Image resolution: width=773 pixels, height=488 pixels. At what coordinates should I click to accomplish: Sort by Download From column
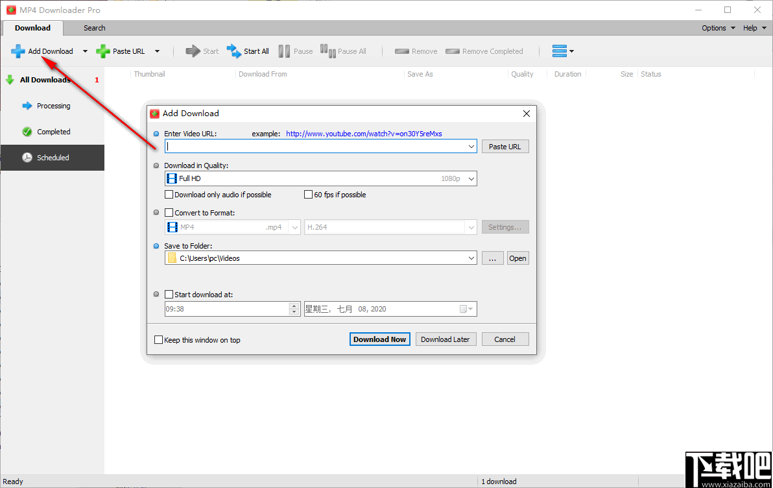pos(263,74)
